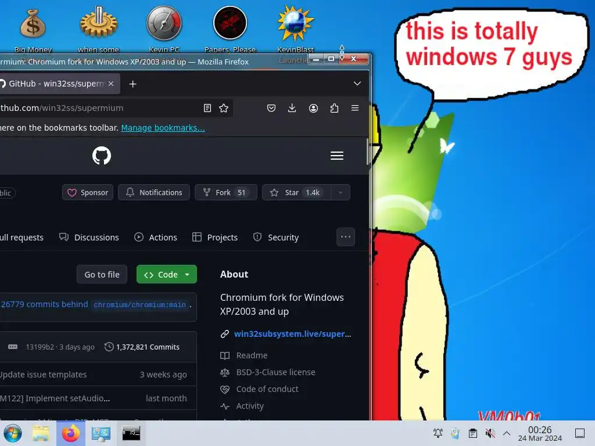Open the win32subsystem.live website link
595x446 pixels.
293,334
